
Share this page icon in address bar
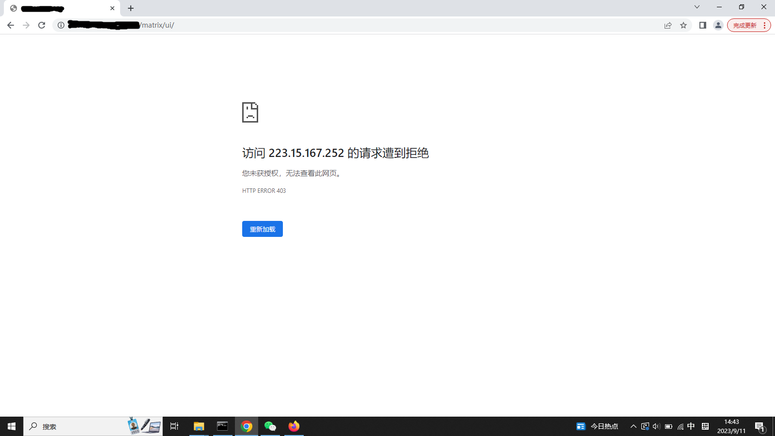[x=668, y=25]
